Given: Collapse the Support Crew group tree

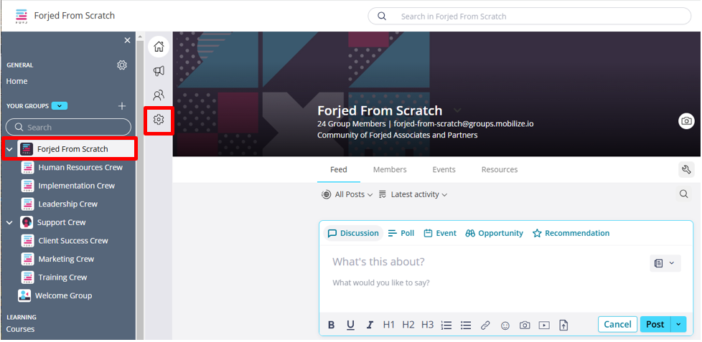Looking at the screenshot, I should [9, 222].
